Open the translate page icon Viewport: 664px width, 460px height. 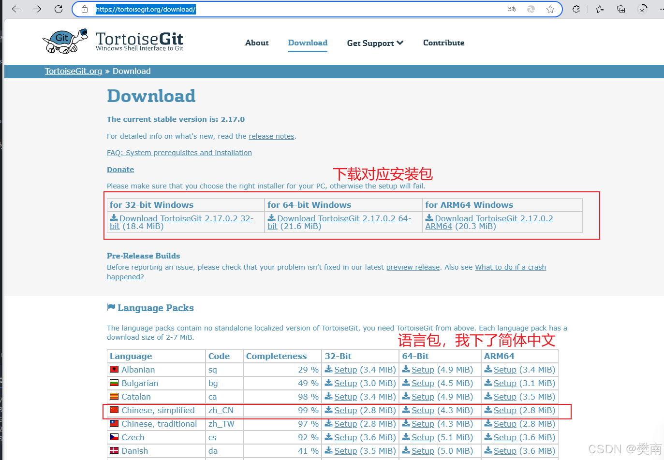tap(512, 9)
